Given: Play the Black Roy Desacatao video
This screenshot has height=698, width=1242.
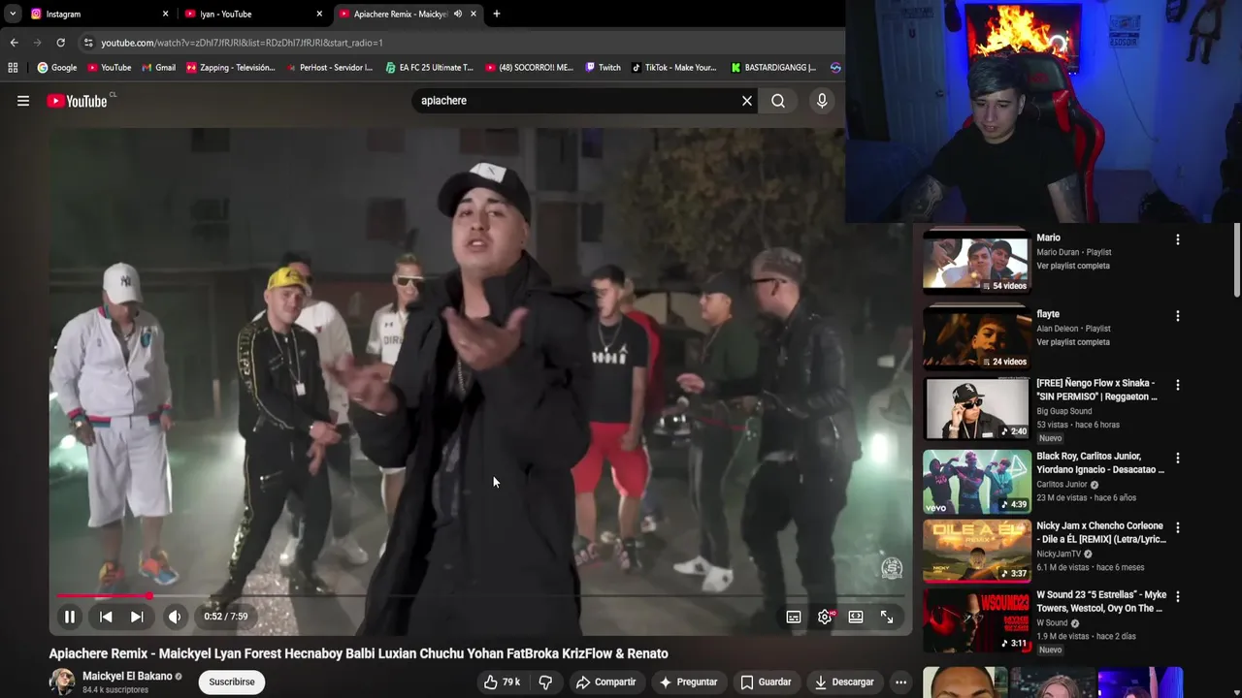Looking at the screenshot, I should [976, 481].
